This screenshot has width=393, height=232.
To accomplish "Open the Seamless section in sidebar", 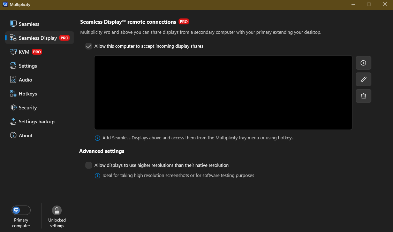I will pos(29,24).
